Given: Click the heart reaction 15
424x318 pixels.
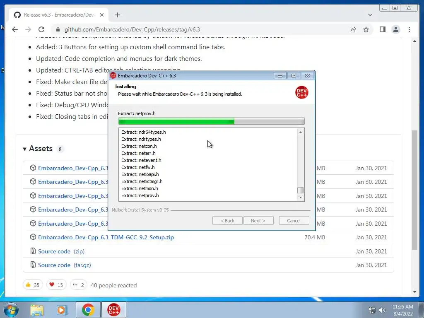Looking at the screenshot, I should click(56, 285).
